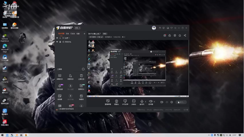Toggle eye visibility for the camera source row
244x137 pixels.
(x=57, y=42)
